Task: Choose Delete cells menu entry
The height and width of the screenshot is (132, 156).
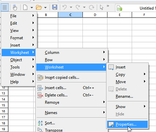Action: click(71, 95)
